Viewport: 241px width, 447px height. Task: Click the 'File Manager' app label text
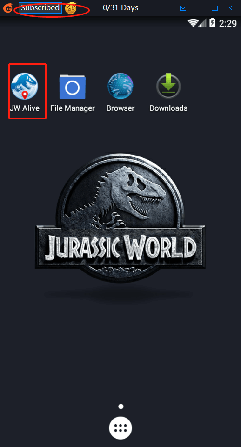[x=73, y=108]
